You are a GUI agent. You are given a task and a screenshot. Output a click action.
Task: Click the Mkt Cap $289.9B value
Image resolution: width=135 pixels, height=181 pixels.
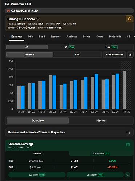click(x=21, y=24)
